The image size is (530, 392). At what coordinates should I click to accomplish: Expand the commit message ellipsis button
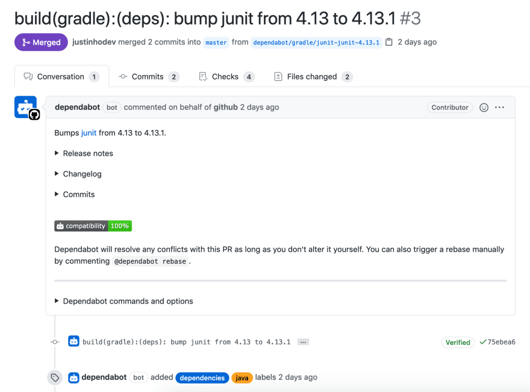click(x=303, y=342)
